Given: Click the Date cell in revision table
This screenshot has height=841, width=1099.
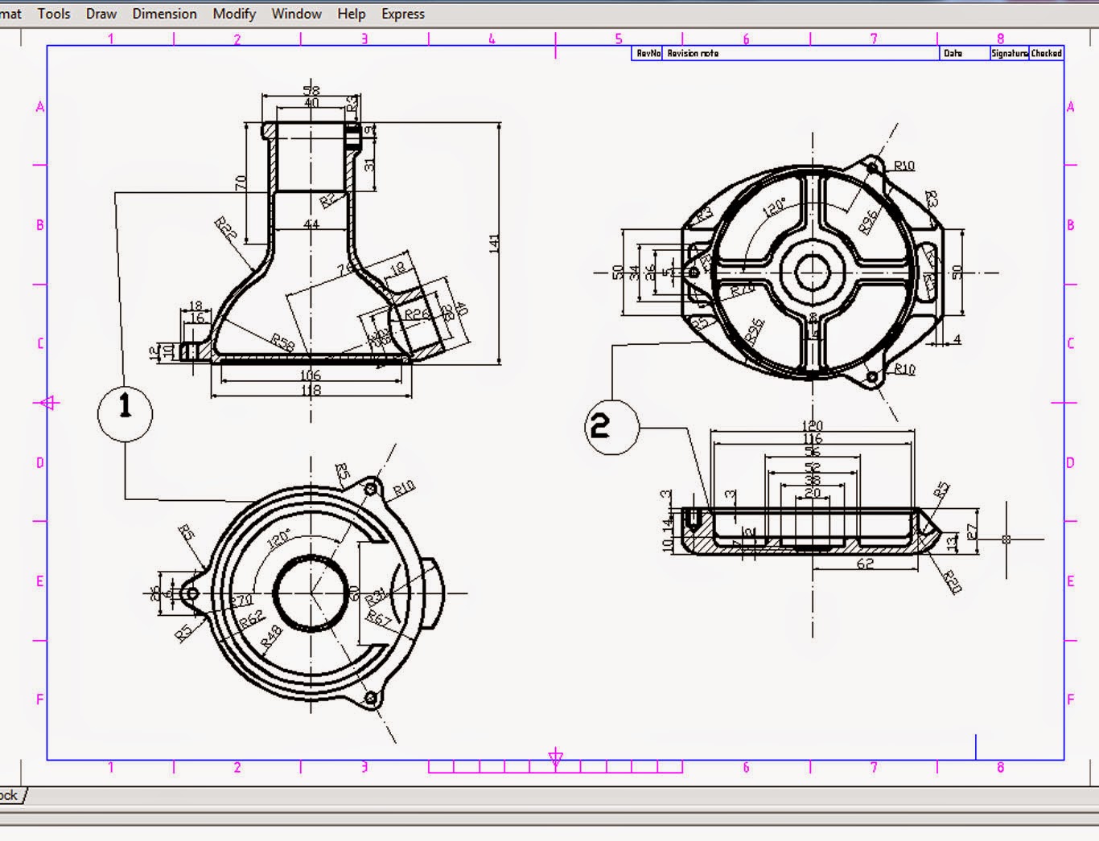Looking at the screenshot, I should pos(953,54).
